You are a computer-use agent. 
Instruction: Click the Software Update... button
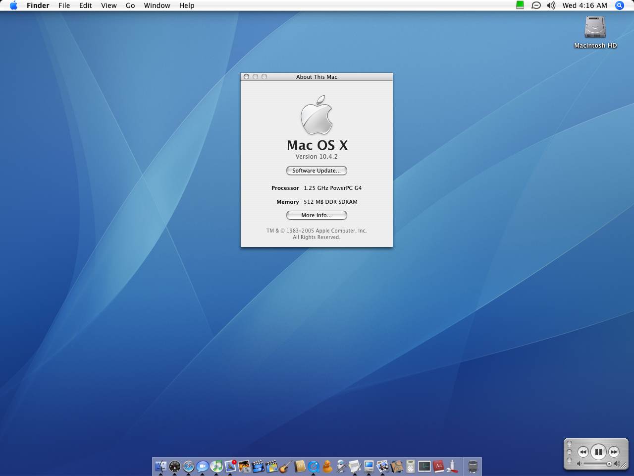pos(317,171)
